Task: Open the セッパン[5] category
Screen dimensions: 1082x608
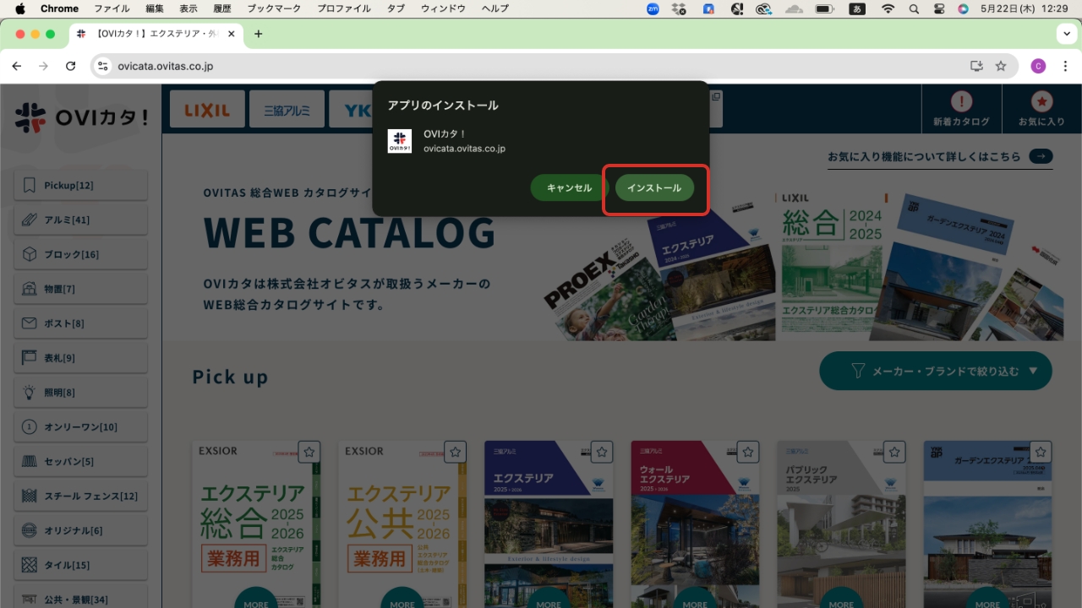Action: coord(80,462)
